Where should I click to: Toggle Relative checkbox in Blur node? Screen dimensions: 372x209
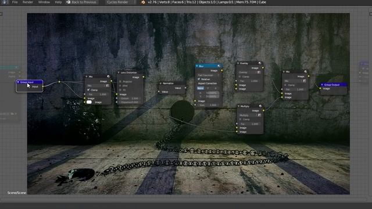tap(199, 79)
